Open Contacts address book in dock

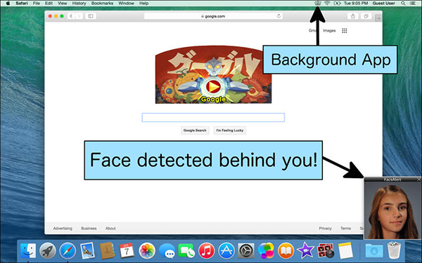point(107,250)
